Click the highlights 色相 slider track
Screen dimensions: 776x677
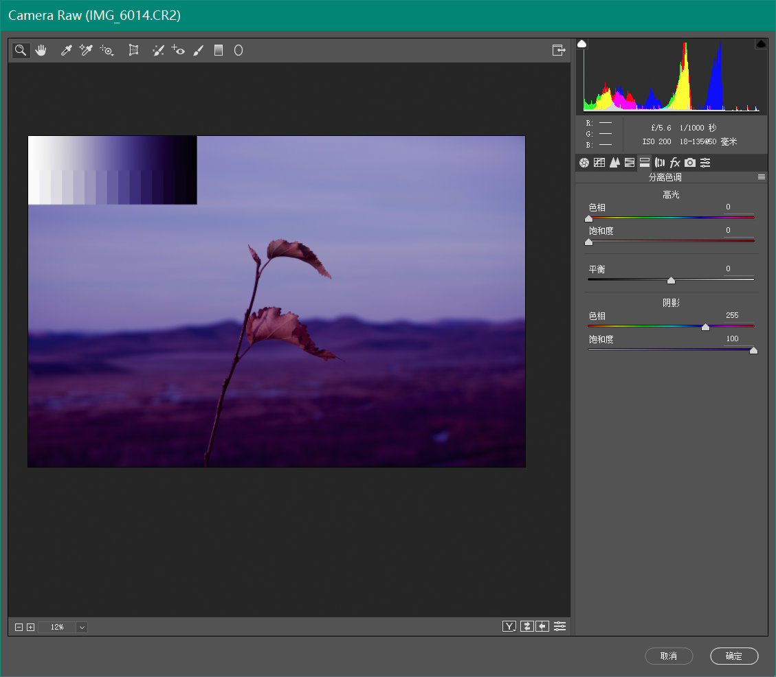(671, 218)
